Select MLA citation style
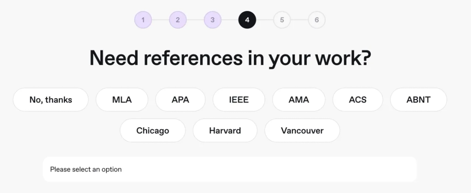Image resolution: width=471 pixels, height=193 pixels. (122, 100)
